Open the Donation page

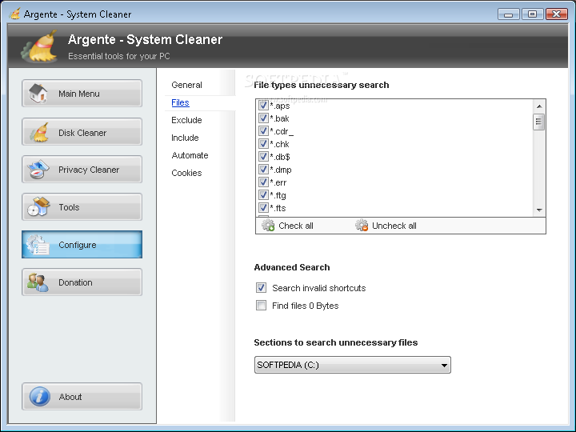(x=82, y=282)
